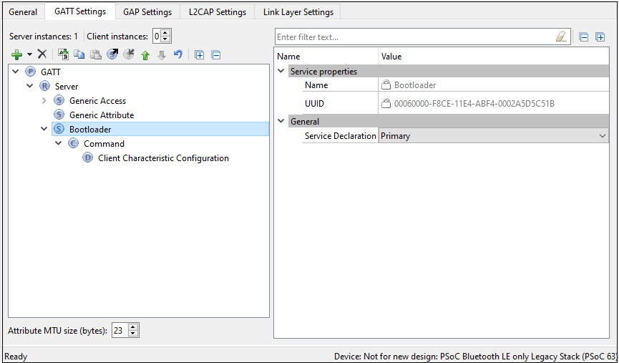This screenshot has height=363, width=619.
Task: Click the green plus add button
Action: click(x=16, y=54)
